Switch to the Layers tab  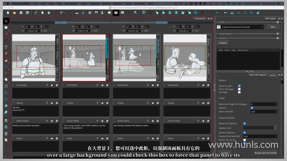[x=272, y=75]
